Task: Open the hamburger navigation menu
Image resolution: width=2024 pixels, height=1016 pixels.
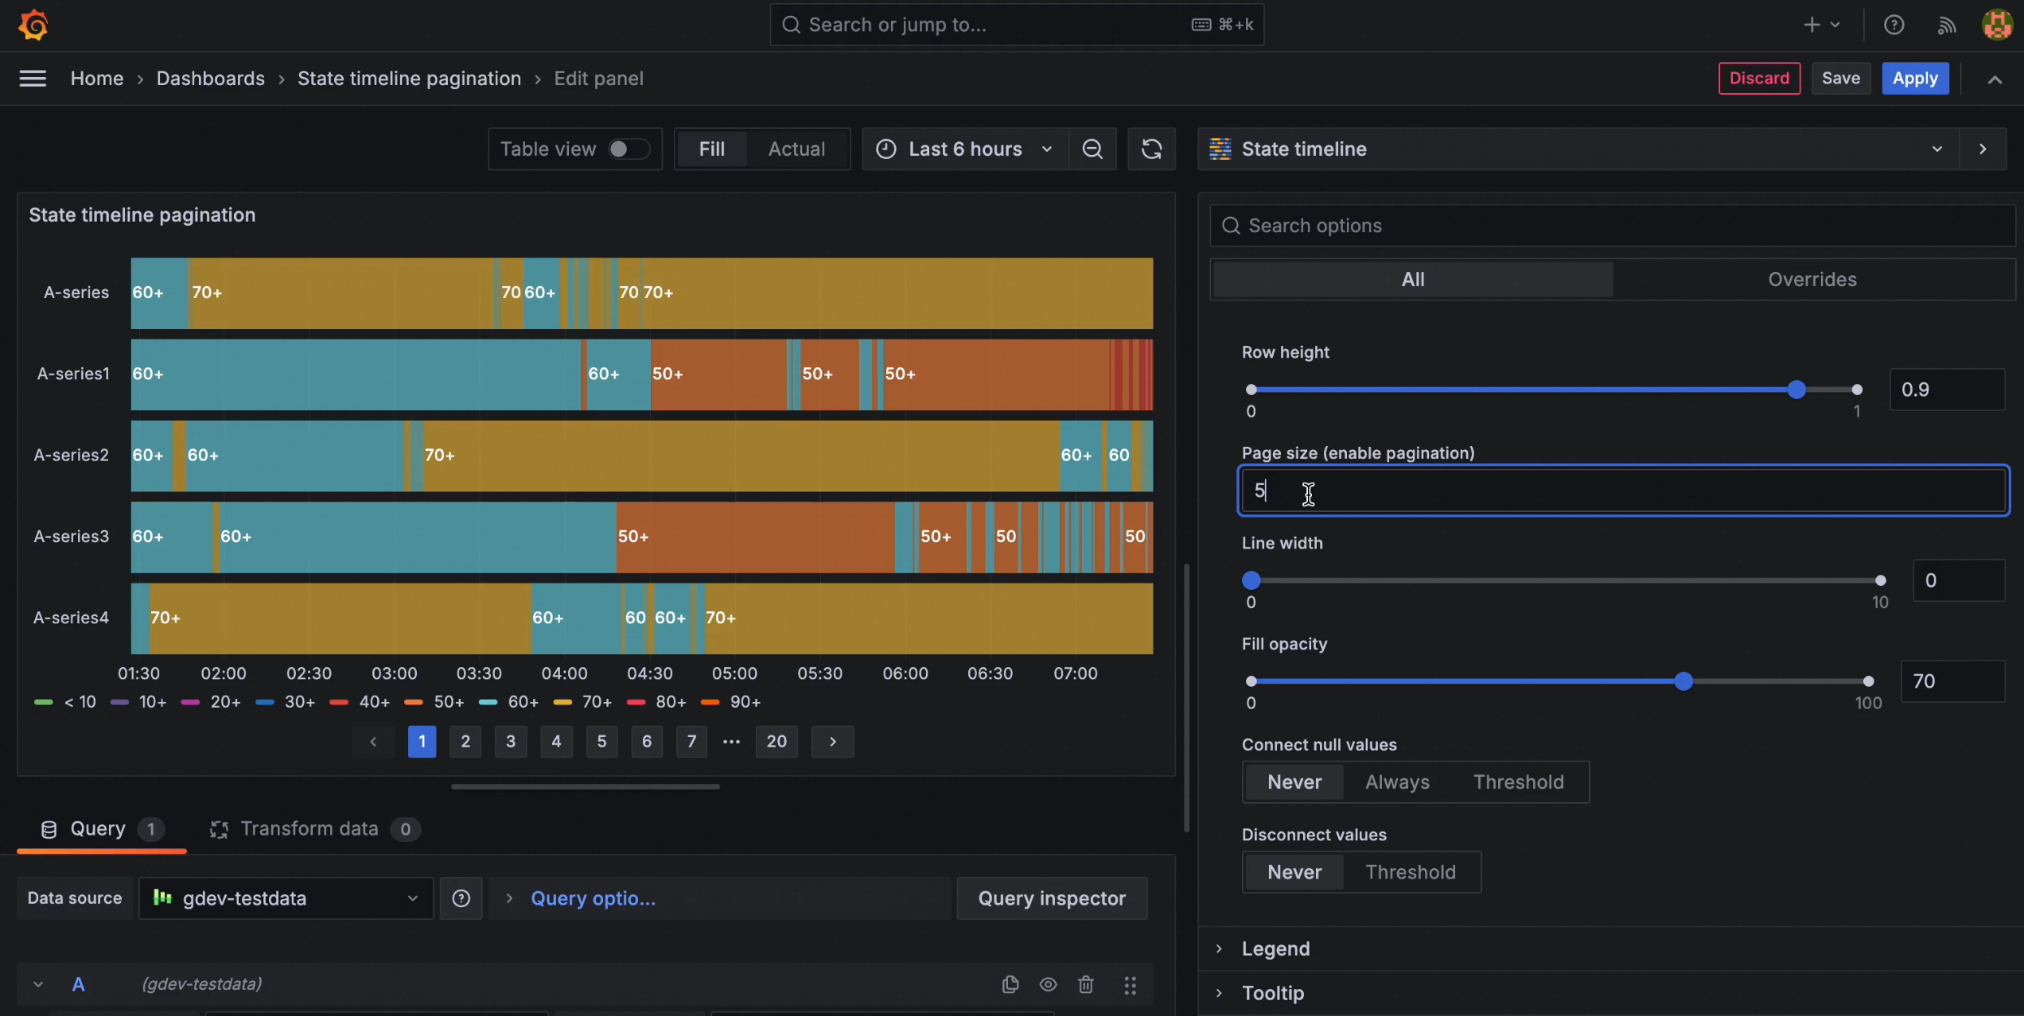Action: coord(33,78)
